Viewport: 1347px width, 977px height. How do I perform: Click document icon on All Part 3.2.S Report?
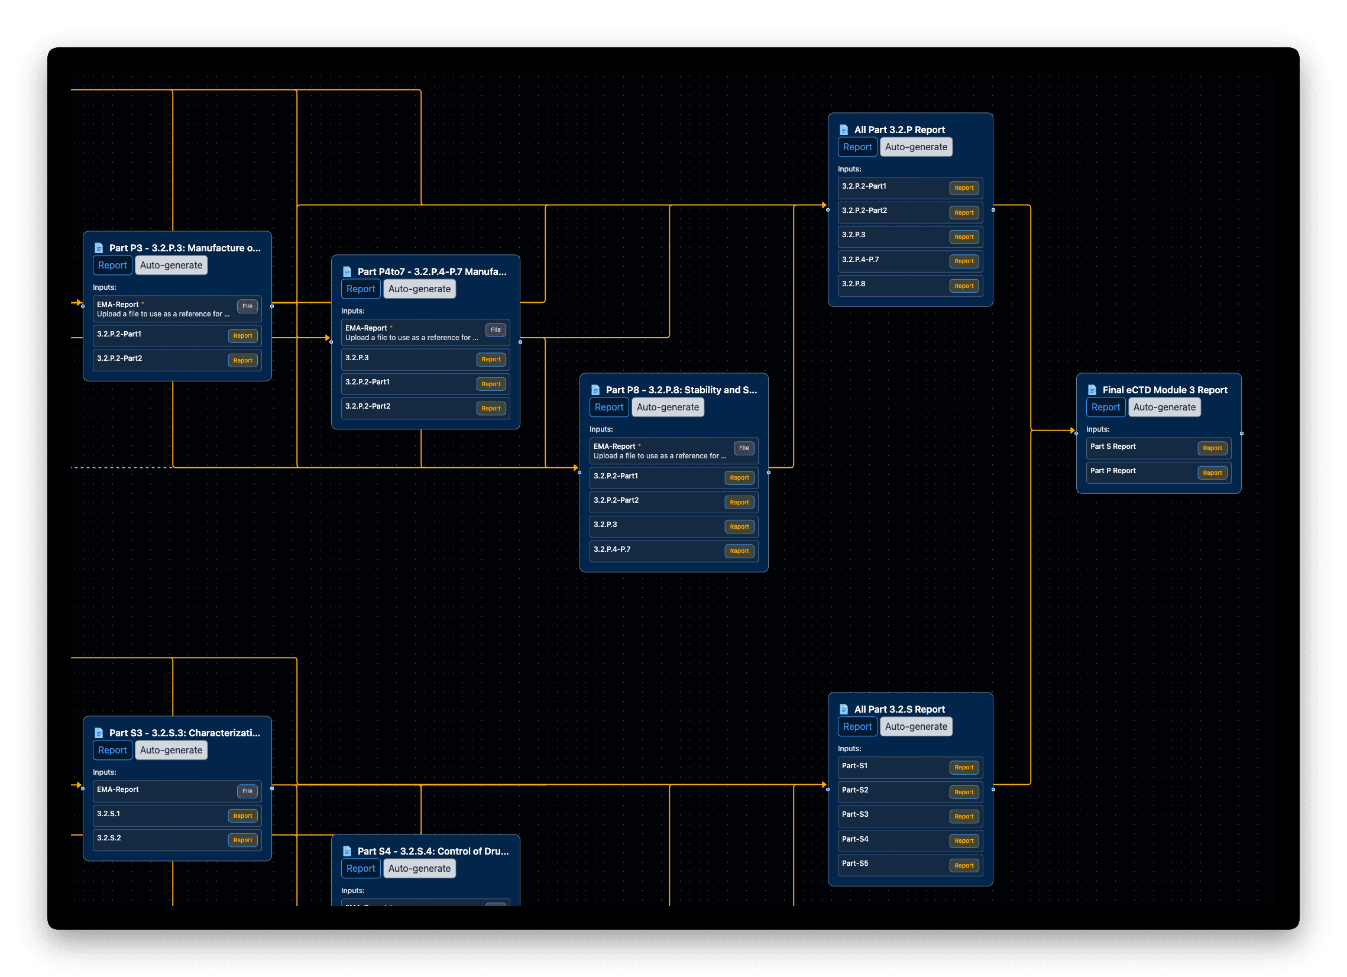843,709
